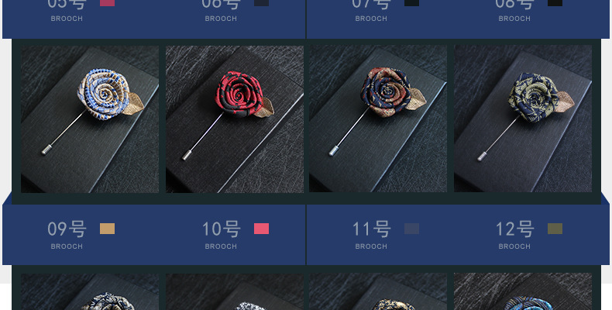Screen dimensions: 612x310
Task: Choose the navy and gold rose brooch image
Action: pos(523,119)
